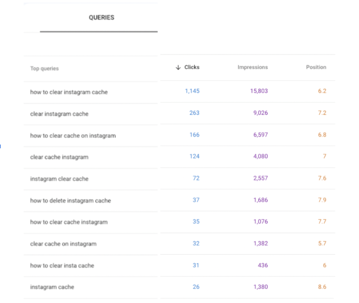Sort by the Position column header

point(316,67)
